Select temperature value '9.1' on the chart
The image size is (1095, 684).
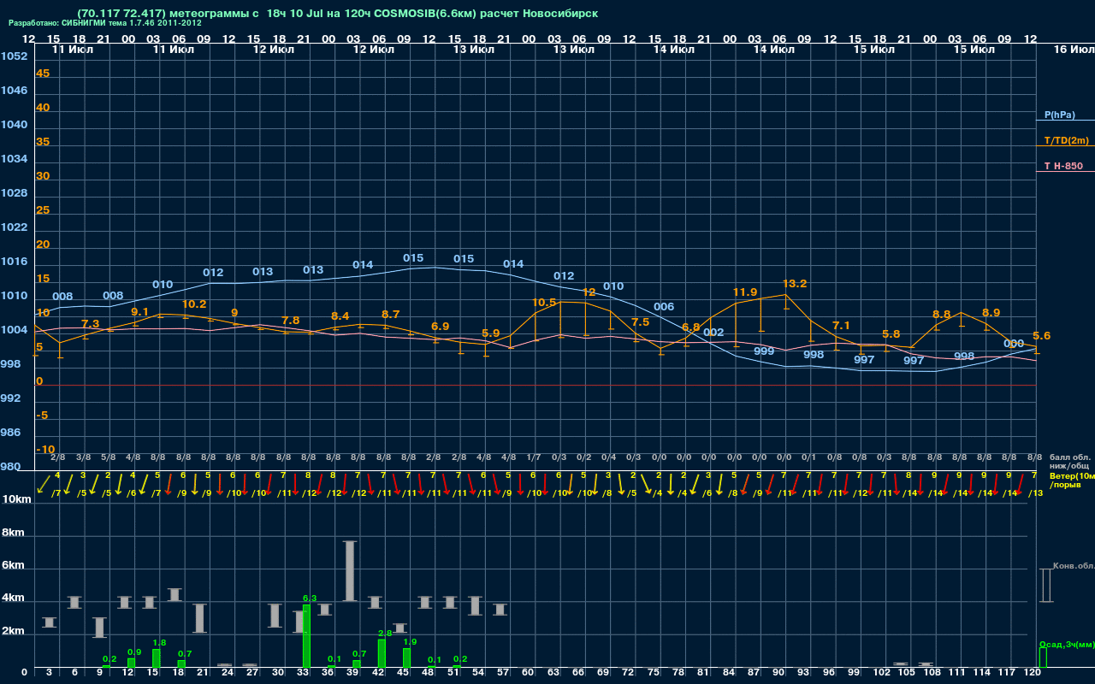point(140,312)
